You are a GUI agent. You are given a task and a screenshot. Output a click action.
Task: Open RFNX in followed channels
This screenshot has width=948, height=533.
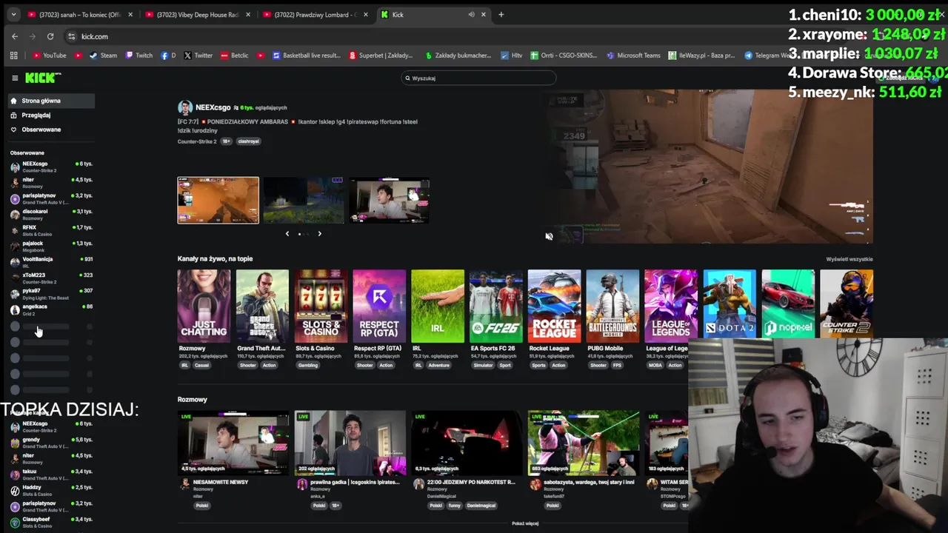[50, 230]
